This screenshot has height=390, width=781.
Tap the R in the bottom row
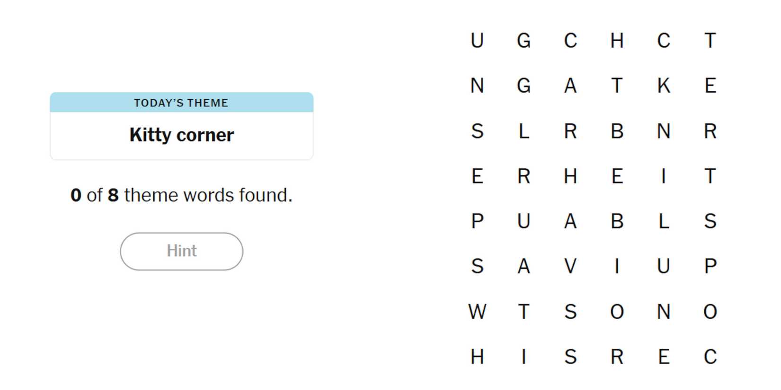(x=617, y=356)
